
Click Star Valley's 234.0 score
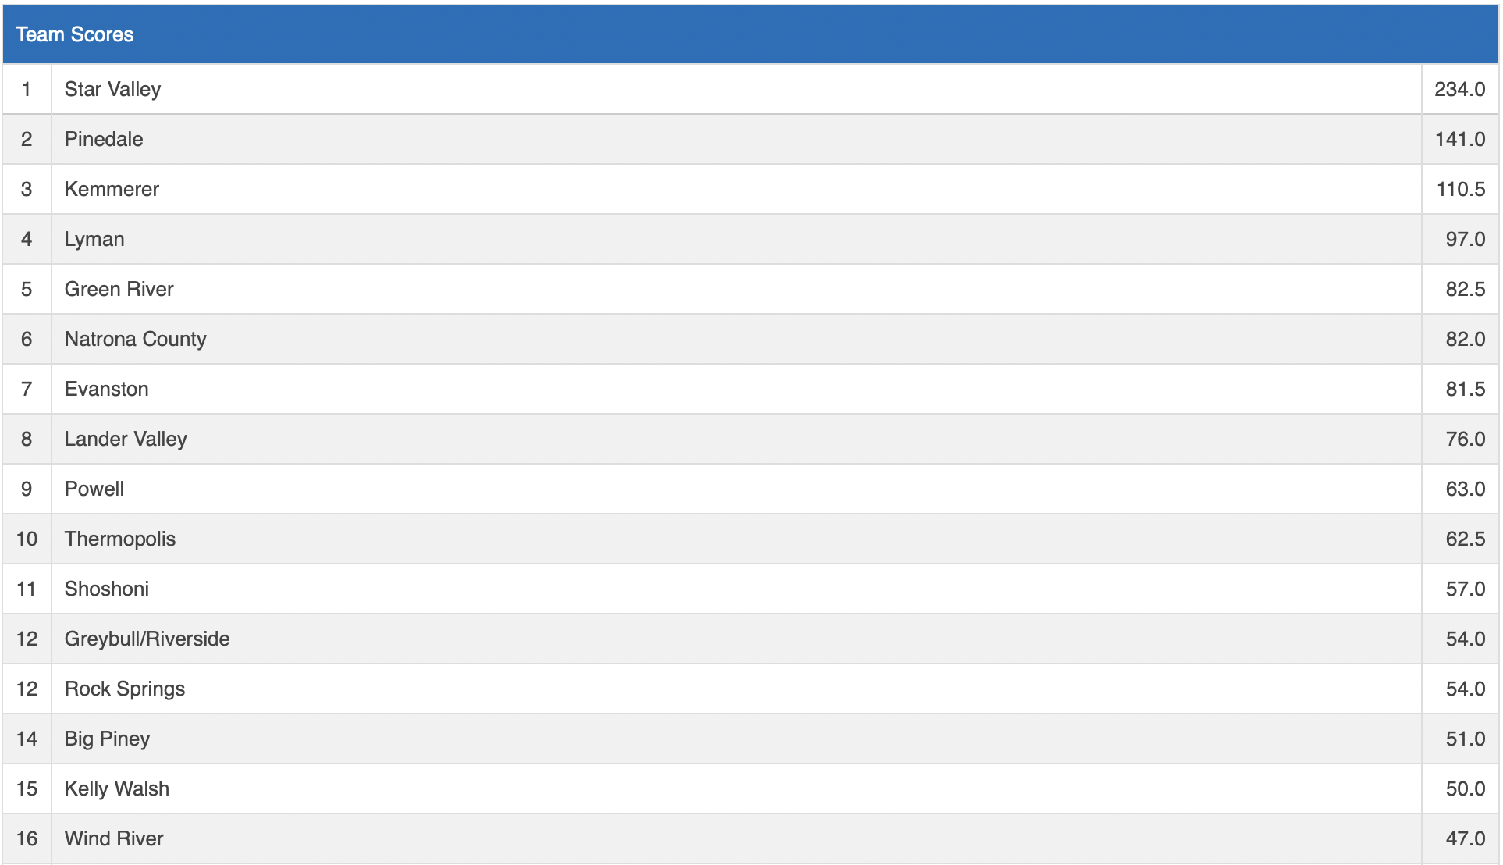pos(1459,89)
